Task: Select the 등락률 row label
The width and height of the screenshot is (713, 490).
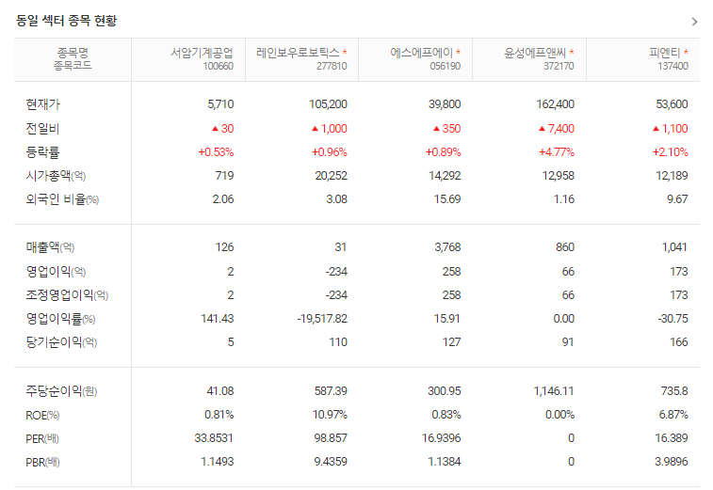Action: click(42, 152)
